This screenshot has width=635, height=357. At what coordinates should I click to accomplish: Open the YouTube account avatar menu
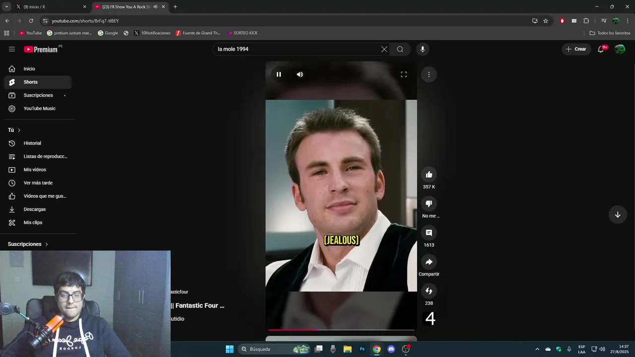coord(620,49)
